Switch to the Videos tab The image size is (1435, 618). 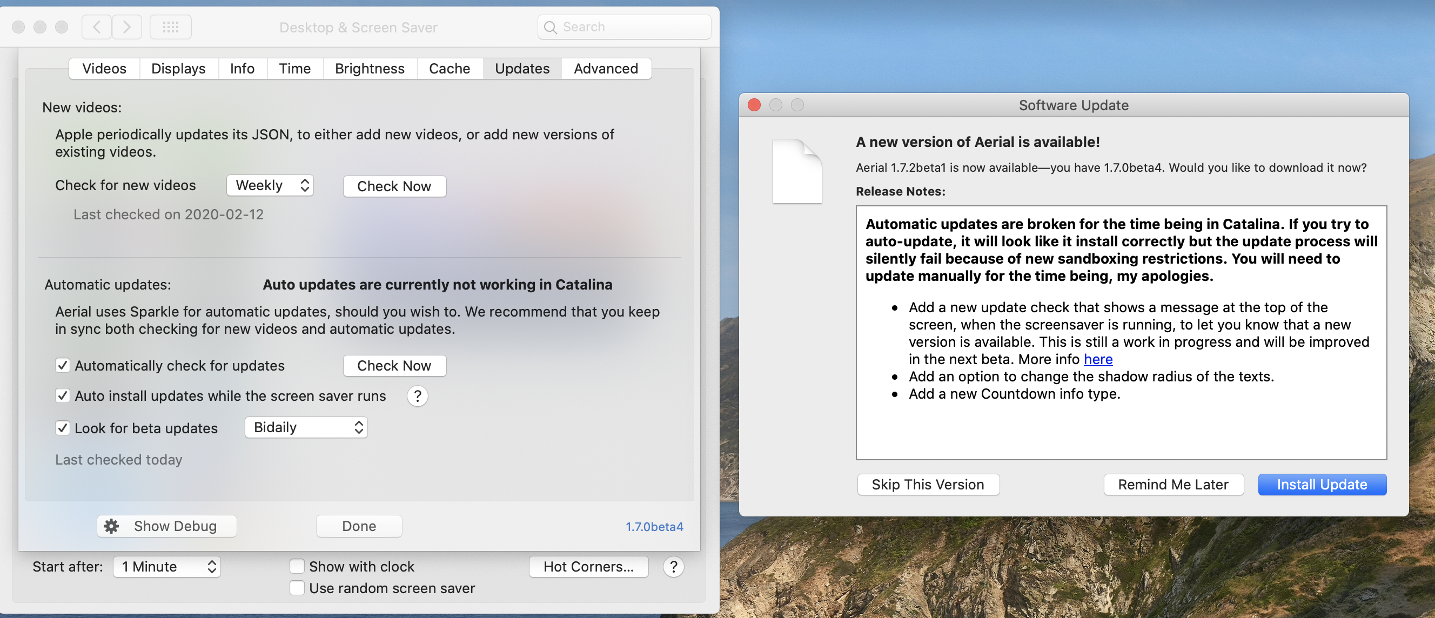pyautogui.click(x=104, y=69)
